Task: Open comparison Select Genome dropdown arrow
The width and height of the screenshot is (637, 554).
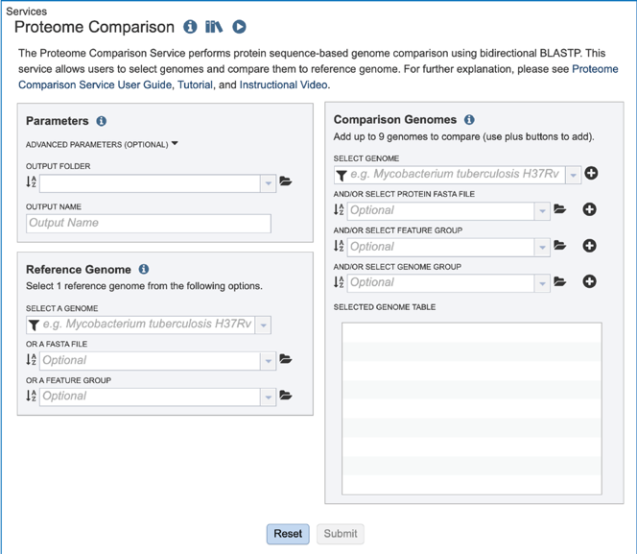Action: coord(573,175)
